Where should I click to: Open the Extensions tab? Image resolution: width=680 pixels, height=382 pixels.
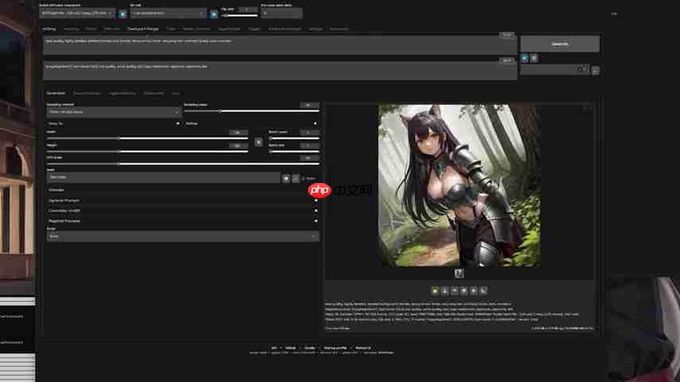coord(339,29)
